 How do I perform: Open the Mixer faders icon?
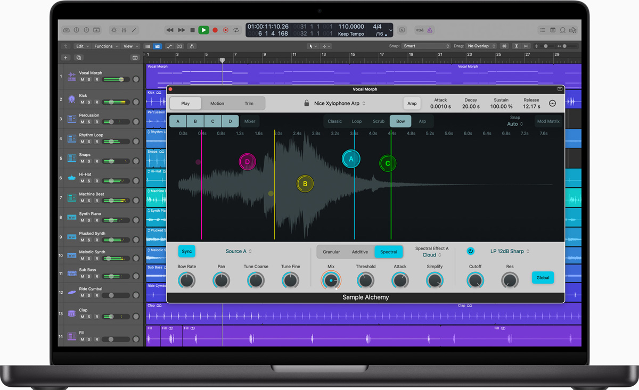124,30
